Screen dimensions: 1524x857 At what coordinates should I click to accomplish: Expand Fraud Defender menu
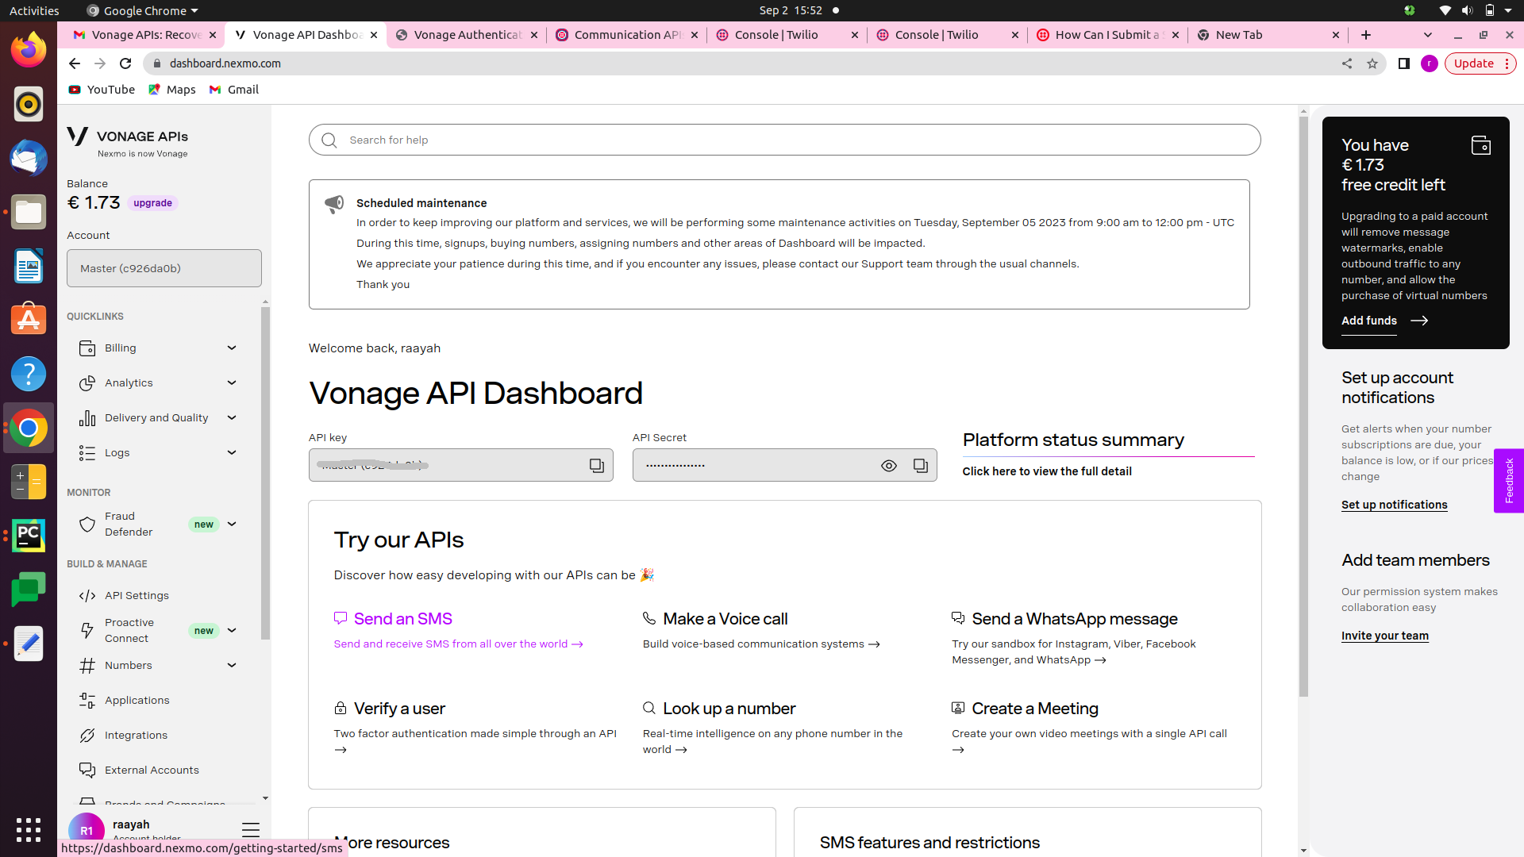click(x=232, y=525)
